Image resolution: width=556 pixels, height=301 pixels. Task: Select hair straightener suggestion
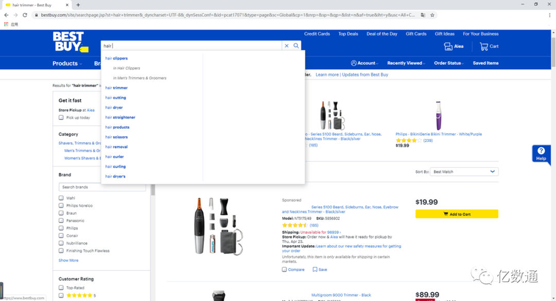point(120,117)
